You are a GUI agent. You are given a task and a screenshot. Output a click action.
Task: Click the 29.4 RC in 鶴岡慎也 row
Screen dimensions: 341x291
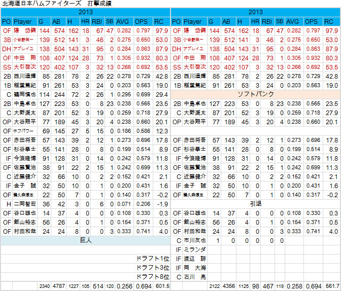point(161,94)
